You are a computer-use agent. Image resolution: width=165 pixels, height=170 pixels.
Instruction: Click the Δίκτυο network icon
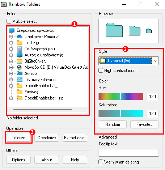(20, 73)
